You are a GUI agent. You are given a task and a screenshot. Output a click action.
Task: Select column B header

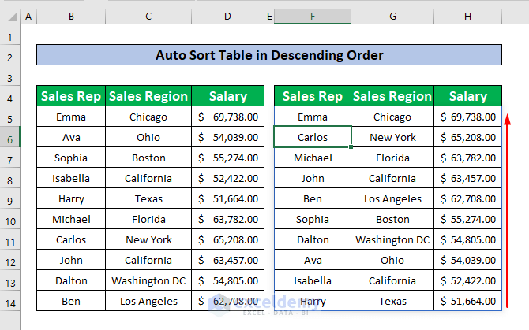pos(71,17)
